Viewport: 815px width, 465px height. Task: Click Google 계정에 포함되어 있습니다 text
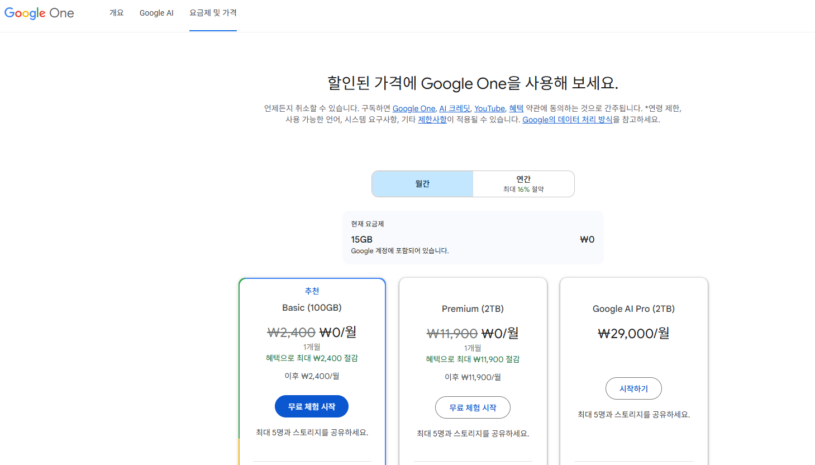(400, 251)
